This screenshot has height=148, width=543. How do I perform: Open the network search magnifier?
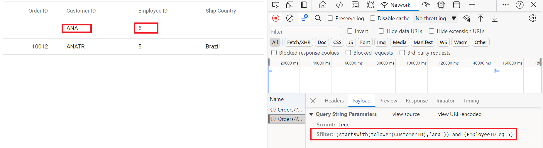(318, 18)
